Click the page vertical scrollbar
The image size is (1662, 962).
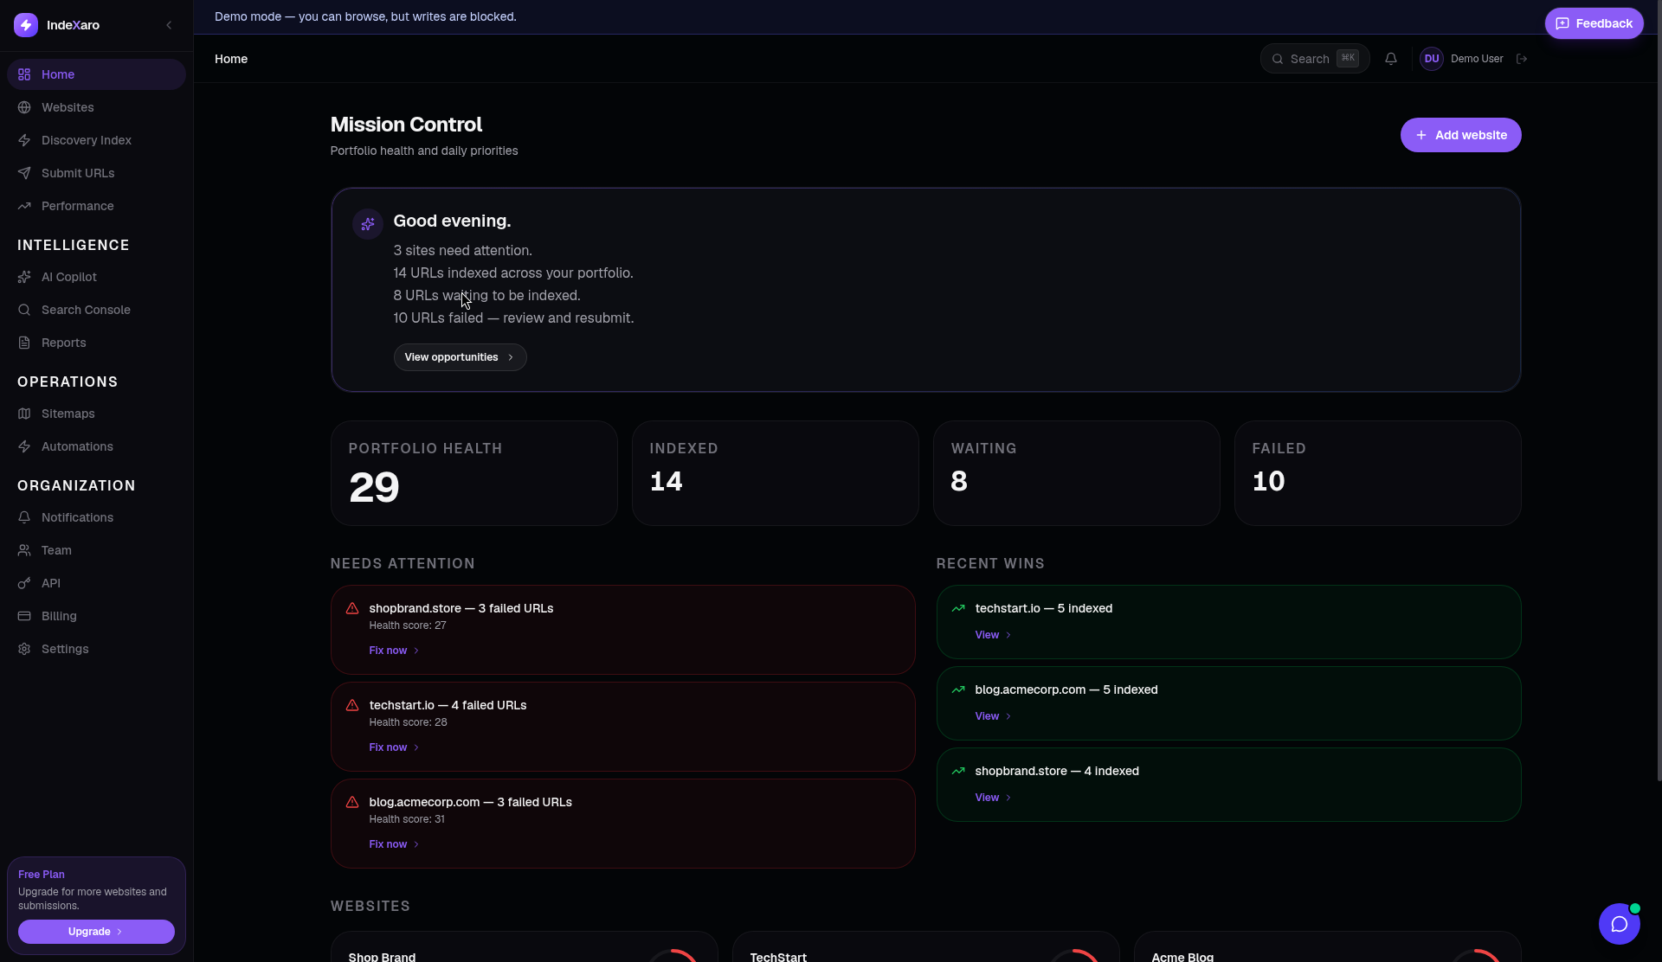tap(1659, 389)
